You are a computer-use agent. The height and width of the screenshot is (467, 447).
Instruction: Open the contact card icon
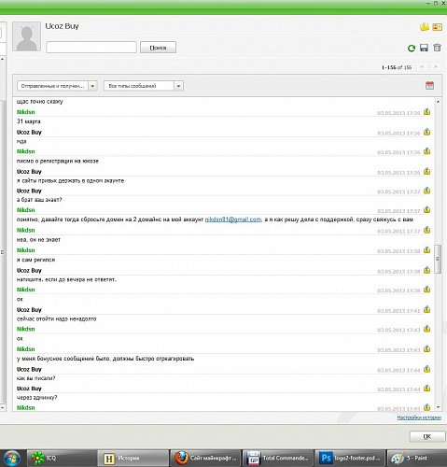pyautogui.click(x=437, y=27)
